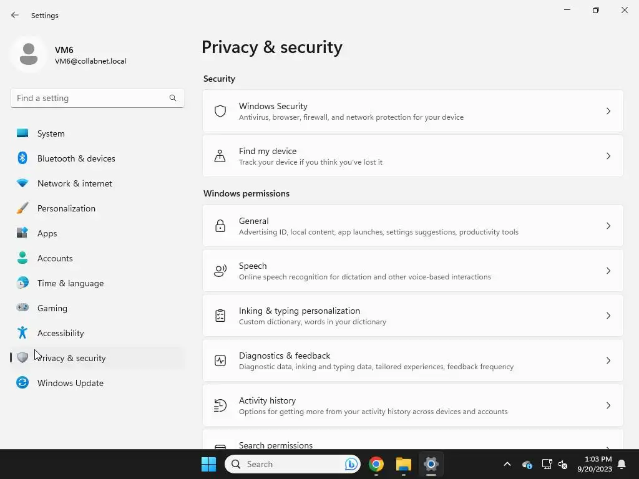
Task: Go to Windows Update section
Action: [70, 383]
